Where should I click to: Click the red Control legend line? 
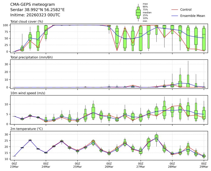point(175,10)
